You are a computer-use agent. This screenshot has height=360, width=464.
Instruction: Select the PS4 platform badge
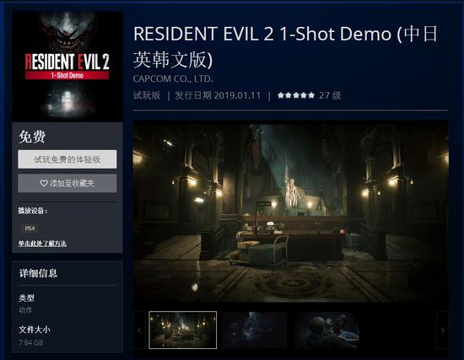tap(30, 228)
